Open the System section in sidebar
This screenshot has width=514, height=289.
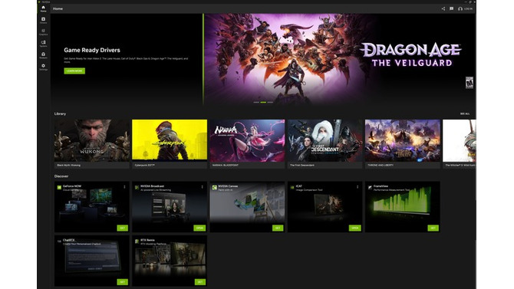[43, 44]
